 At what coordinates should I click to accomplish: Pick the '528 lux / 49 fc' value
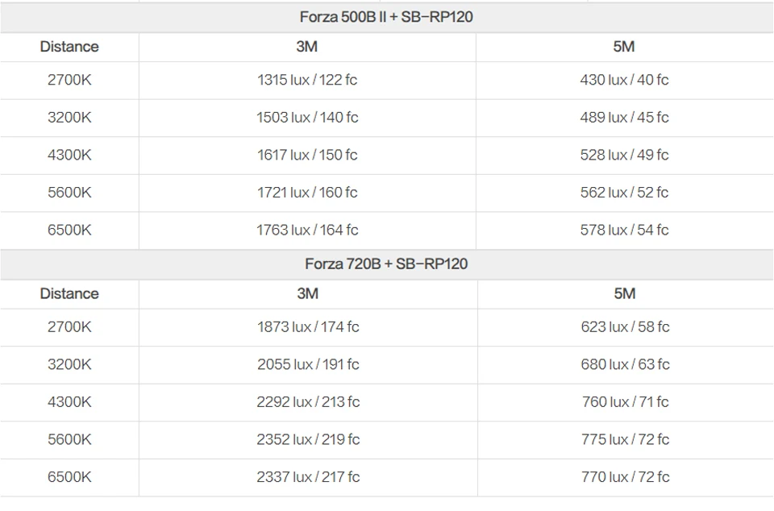[x=624, y=155]
